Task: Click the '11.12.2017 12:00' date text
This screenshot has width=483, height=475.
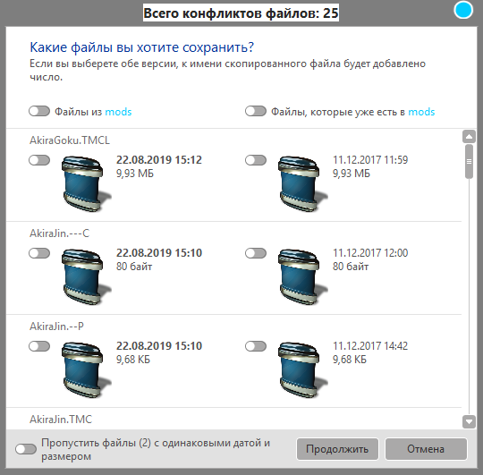Action: [x=370, y=253]
